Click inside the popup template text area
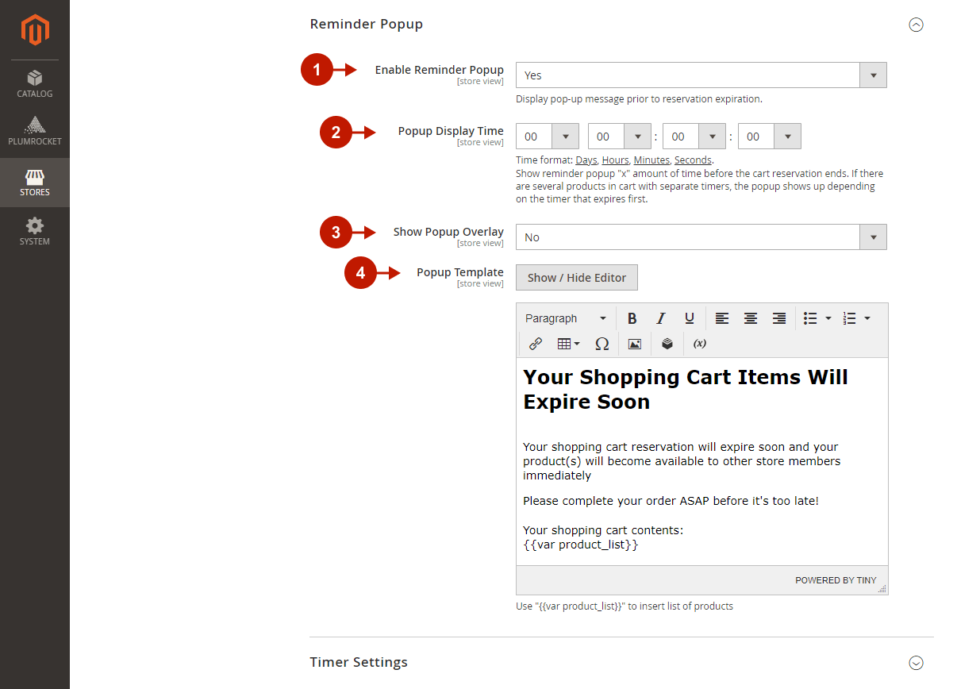 (x=701, y=476)
